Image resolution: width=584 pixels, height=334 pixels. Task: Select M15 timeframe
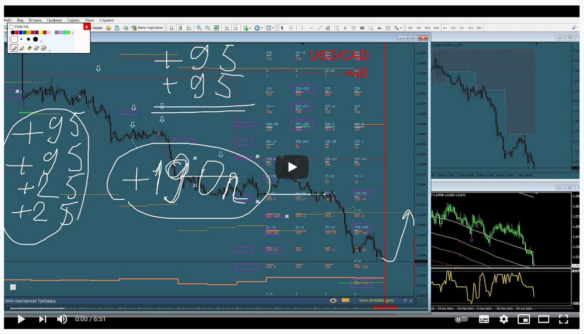click(428, 28)
